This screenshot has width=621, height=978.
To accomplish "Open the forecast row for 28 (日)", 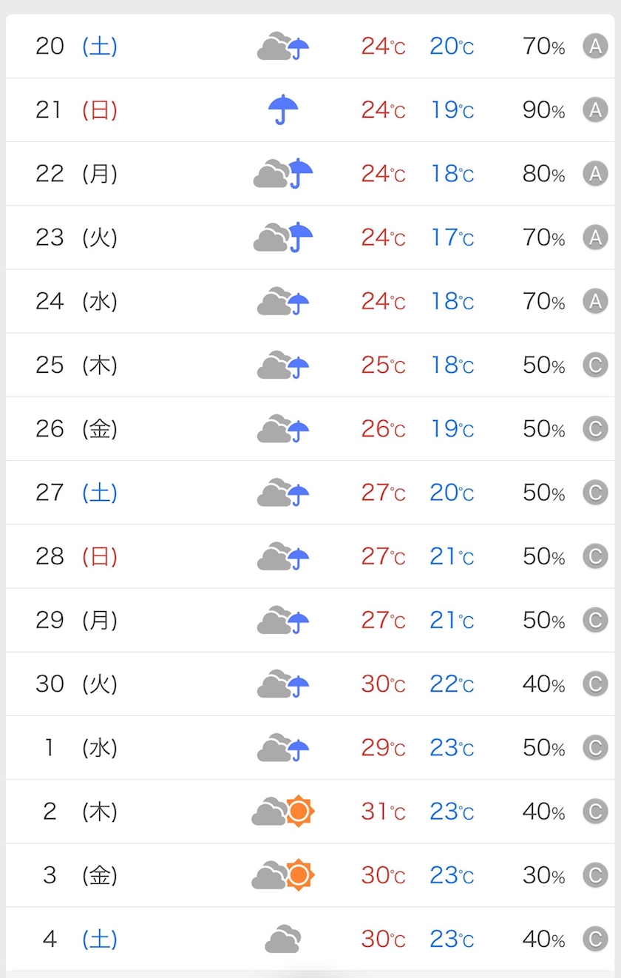I will [x=310, y=556].
